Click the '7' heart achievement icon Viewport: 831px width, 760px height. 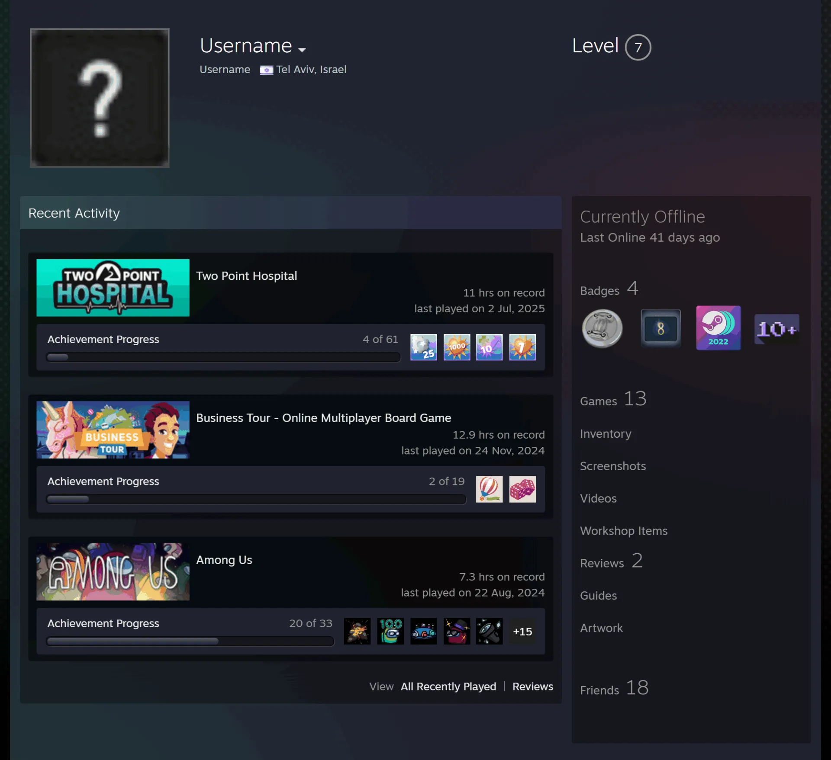coord(522,347)
